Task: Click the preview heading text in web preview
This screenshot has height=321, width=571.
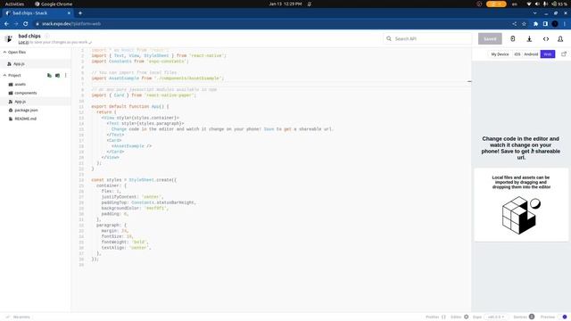Action: coord(521,148)
